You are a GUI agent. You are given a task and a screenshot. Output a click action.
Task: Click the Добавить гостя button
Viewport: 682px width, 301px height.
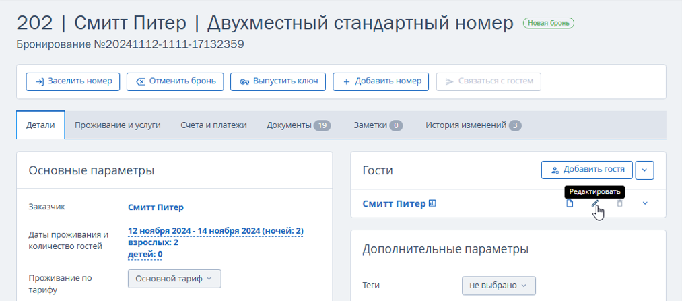pyautogui.click(x=586, y=170)
